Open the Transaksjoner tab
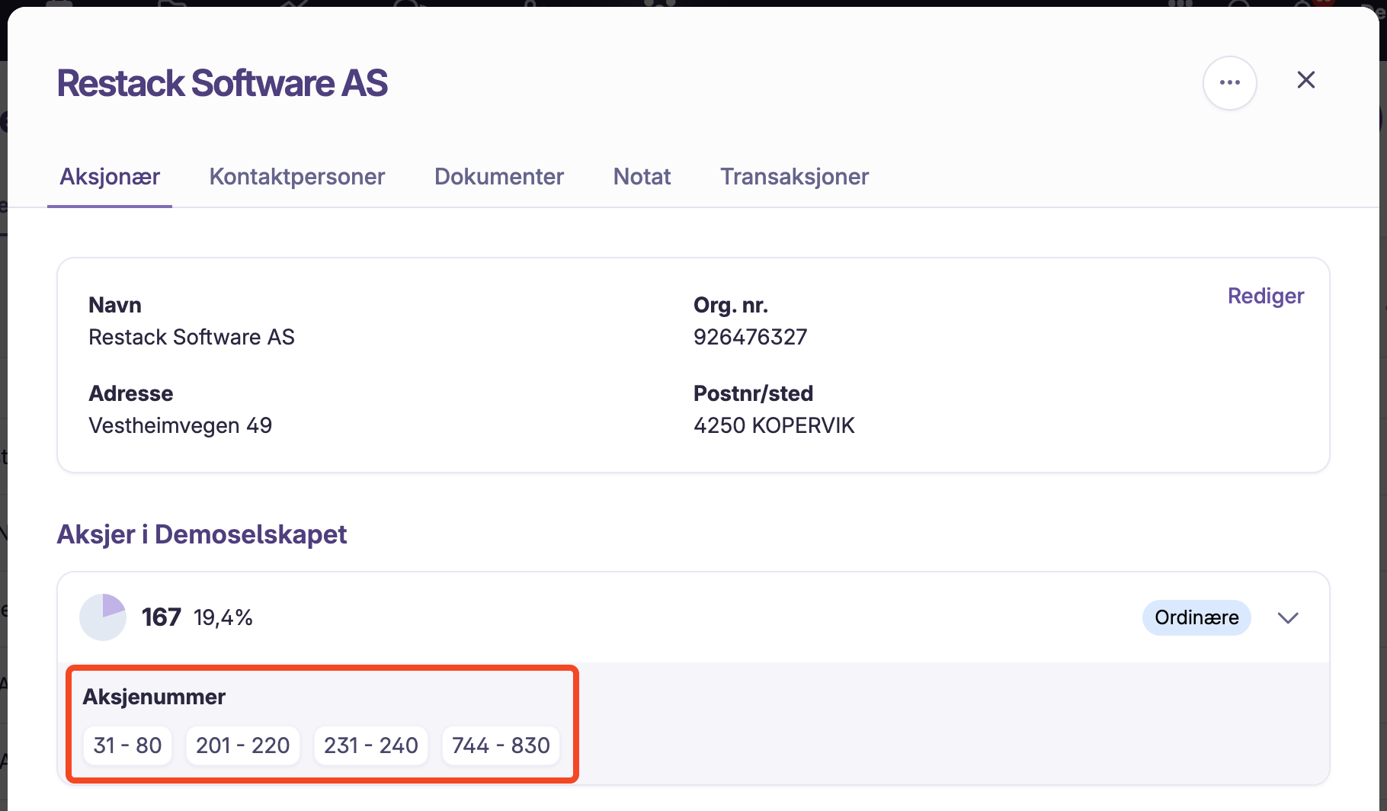 point(794,177)
